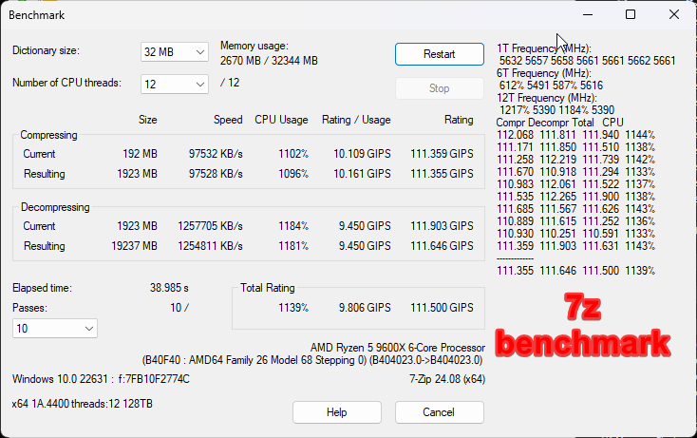
Task: Maximize the Benchmark window
Action: pyautogui.click(x=631, y=14)
